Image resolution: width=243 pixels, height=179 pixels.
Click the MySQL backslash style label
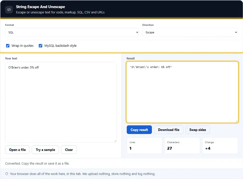coord(60,46)
